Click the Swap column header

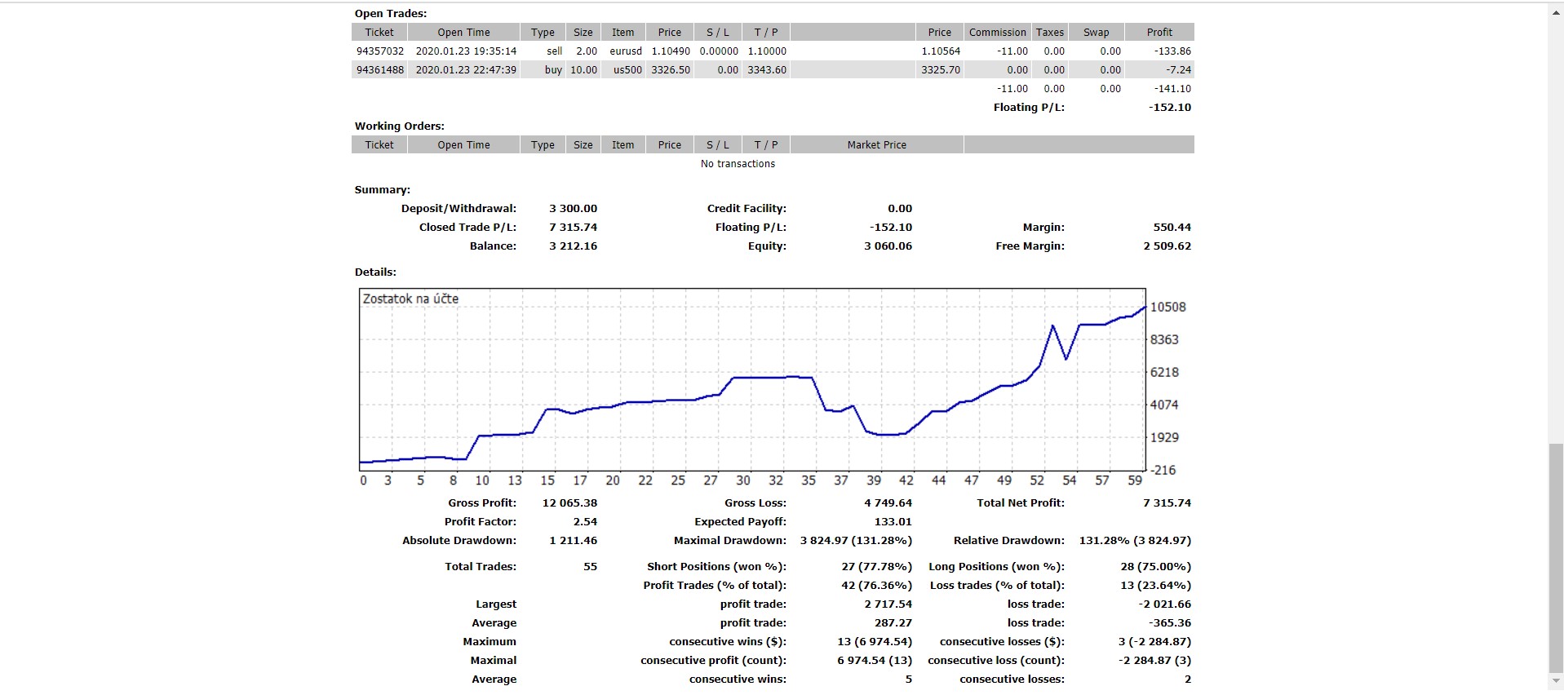(1096, 33)
